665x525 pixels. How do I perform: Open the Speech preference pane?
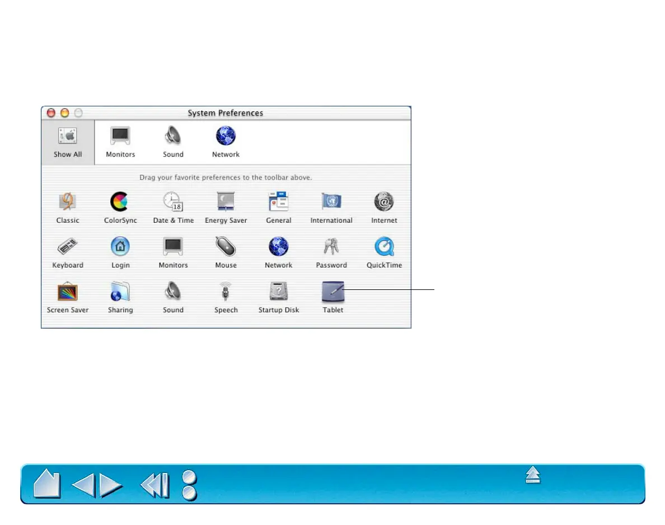pyautogui.click(x=226, y=298)
